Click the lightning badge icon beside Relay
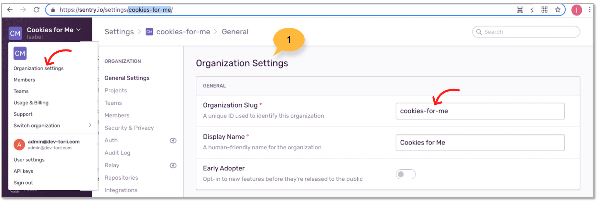This screenshot has height=201, width=597. click(173, 165)
